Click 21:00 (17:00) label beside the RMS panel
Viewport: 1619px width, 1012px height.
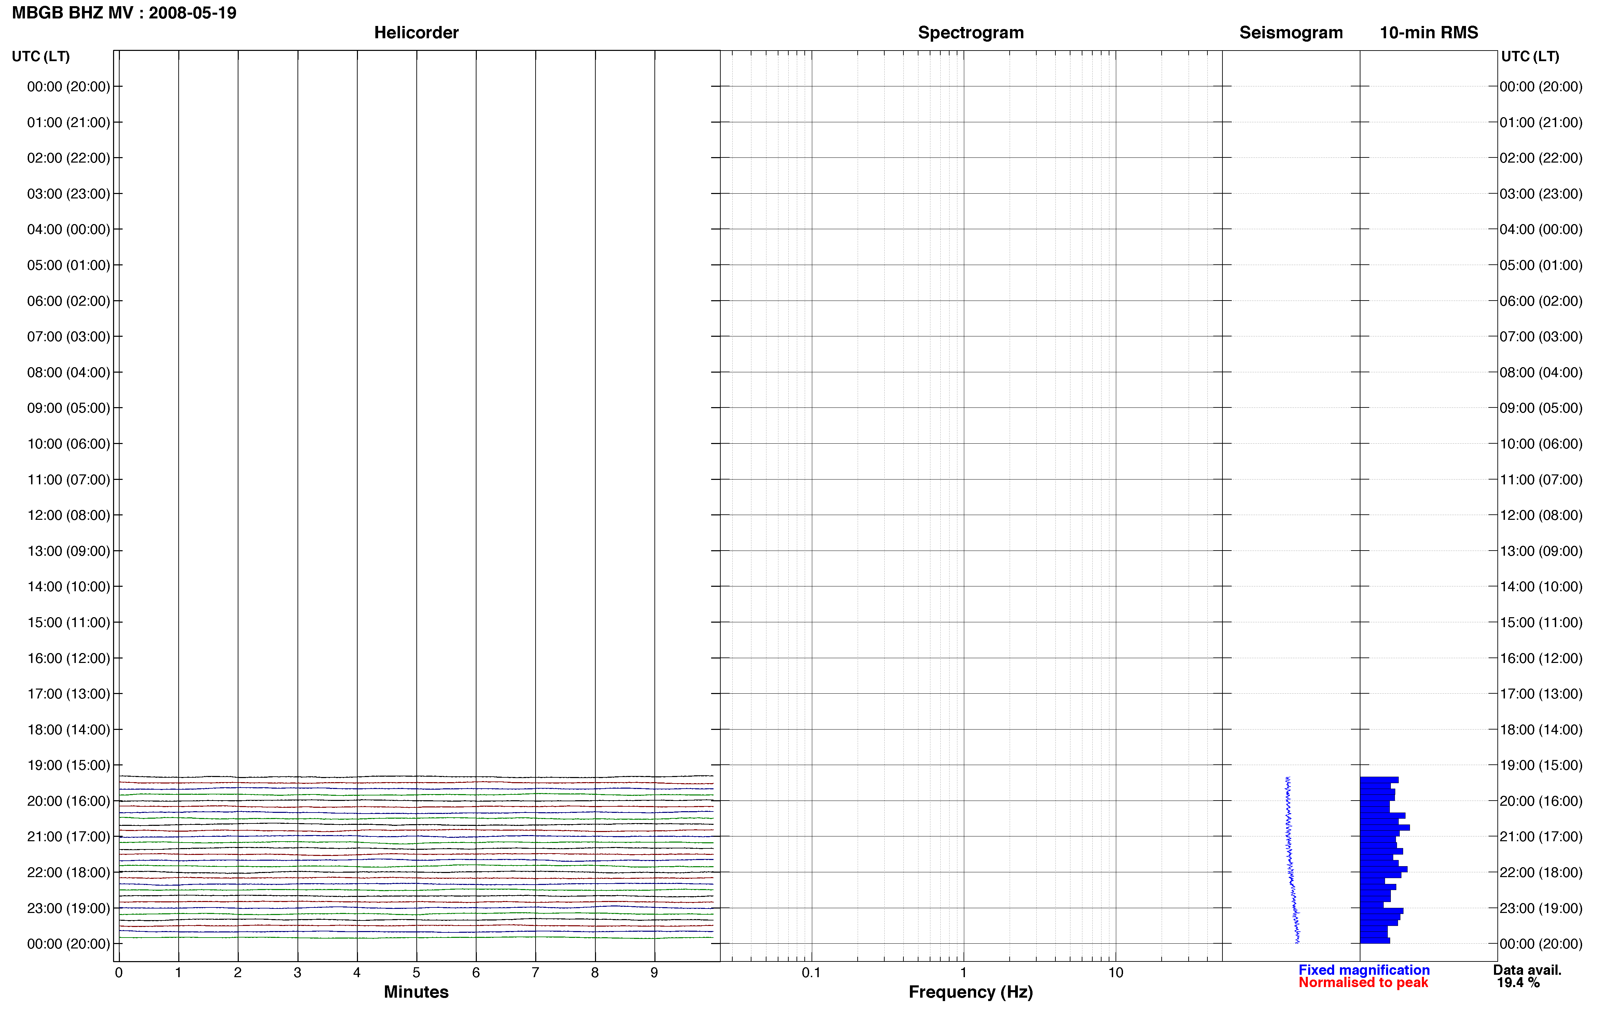click(1541, 837)
